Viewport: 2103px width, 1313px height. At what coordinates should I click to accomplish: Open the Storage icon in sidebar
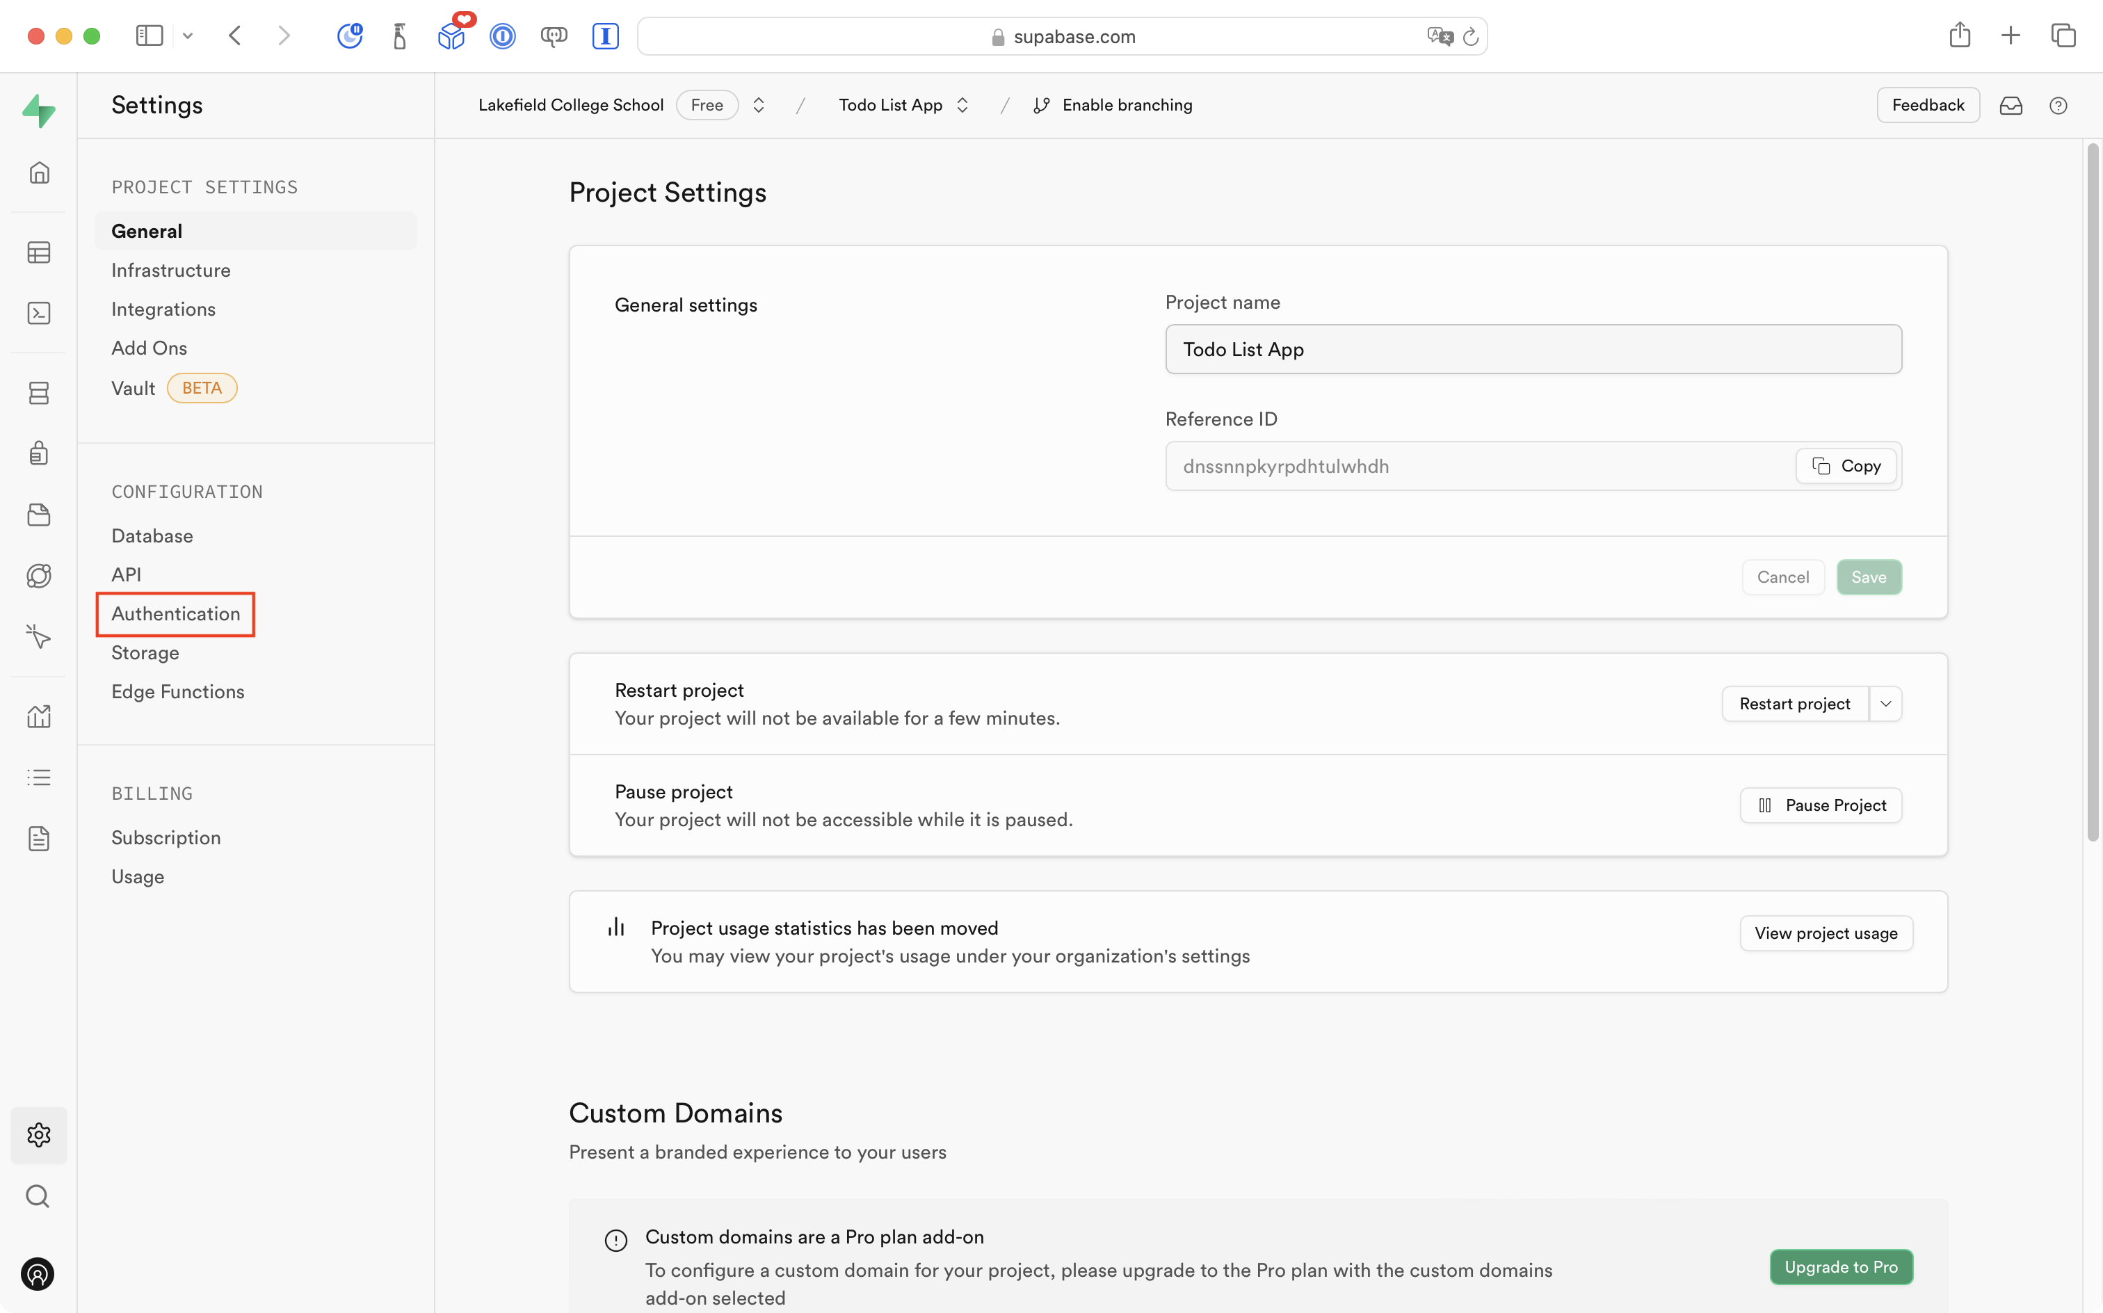pyautogui.click(x=39, y=515)
